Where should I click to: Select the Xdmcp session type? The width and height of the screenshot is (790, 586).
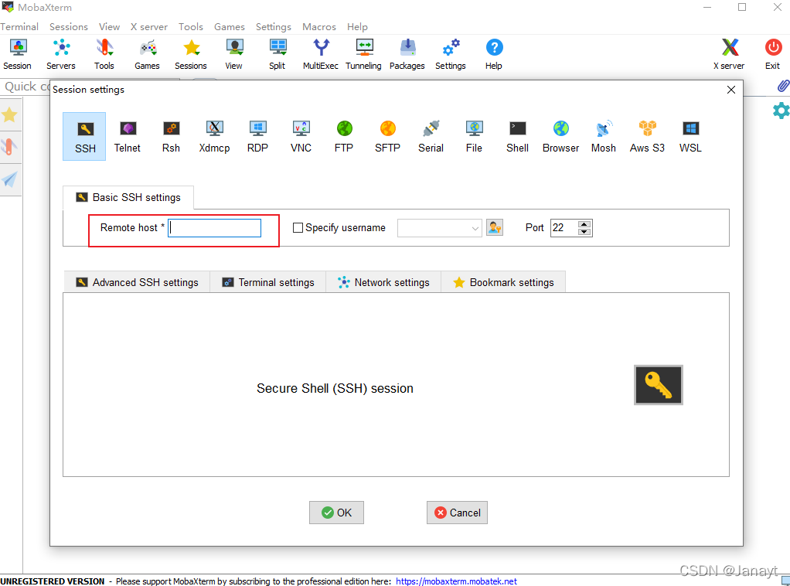(215, 137)
